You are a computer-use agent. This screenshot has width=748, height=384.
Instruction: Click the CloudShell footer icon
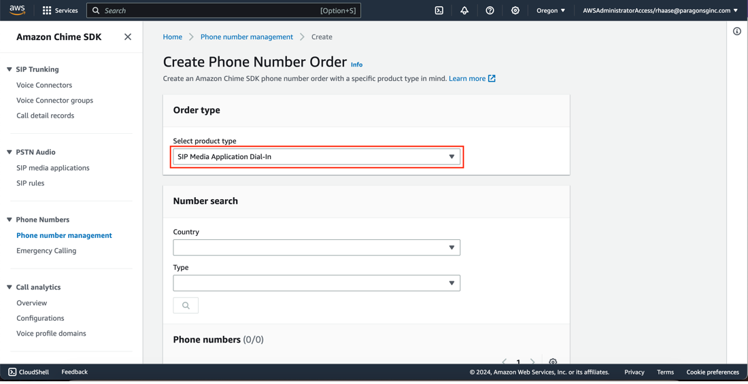(12, 372)
